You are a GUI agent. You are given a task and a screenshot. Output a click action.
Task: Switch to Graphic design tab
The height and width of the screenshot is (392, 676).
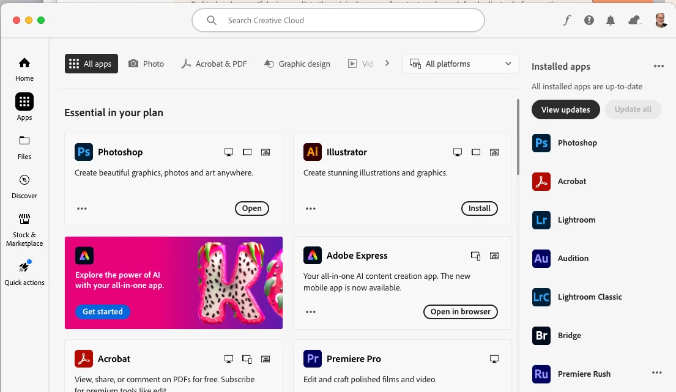point(297,64)
